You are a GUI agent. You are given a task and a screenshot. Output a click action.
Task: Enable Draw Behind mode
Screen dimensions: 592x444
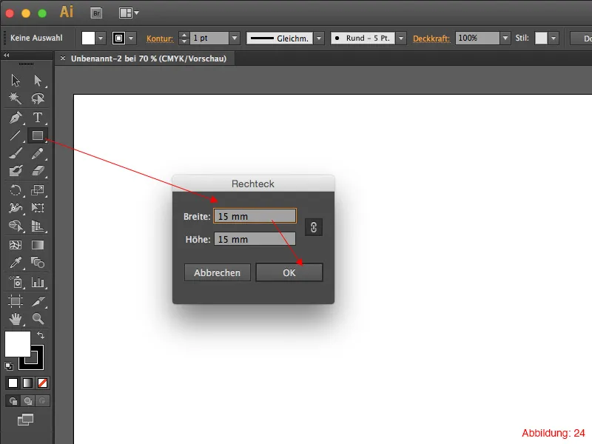[x=27, y=400]
